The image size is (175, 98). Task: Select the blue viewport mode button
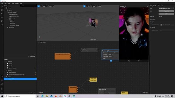(x=39, y=6)
